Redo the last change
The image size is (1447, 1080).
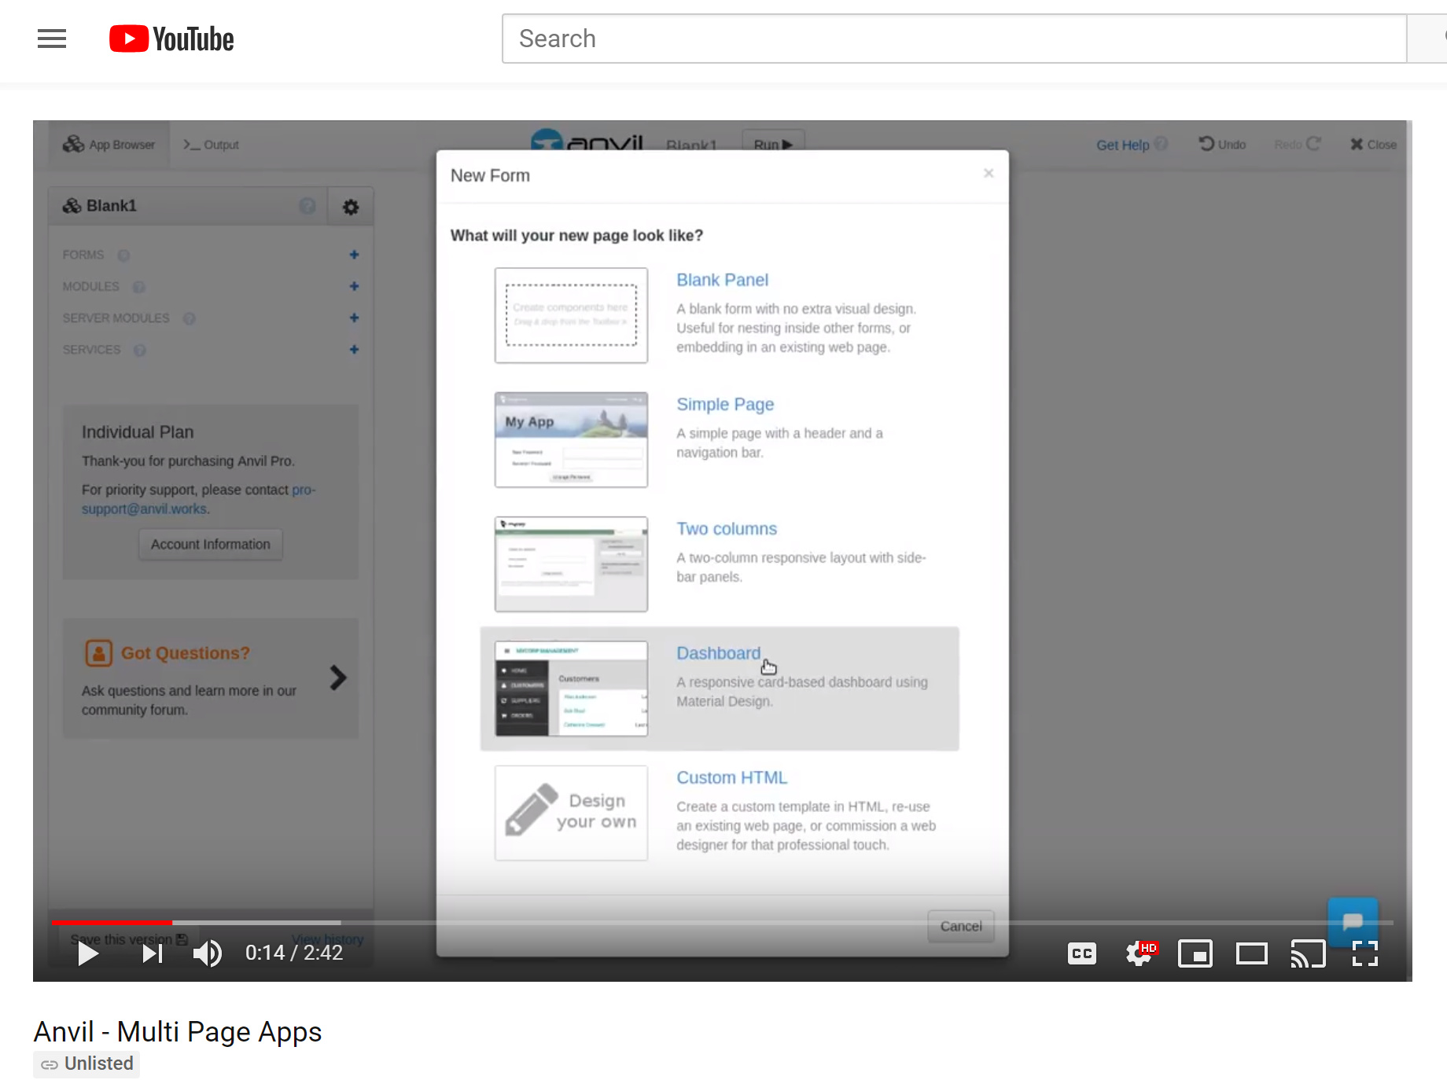[x=1297, y=145]
